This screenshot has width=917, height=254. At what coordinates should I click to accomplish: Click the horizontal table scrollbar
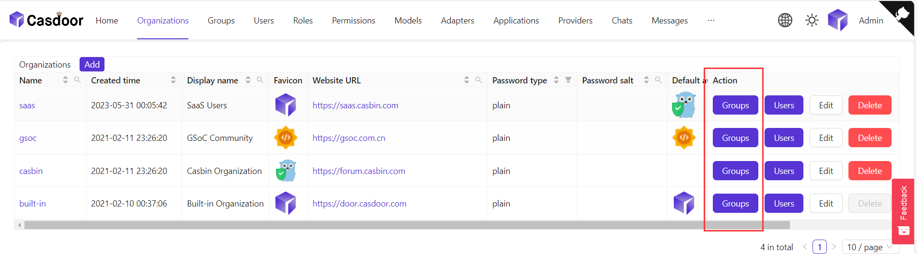[x=406, y=225]
